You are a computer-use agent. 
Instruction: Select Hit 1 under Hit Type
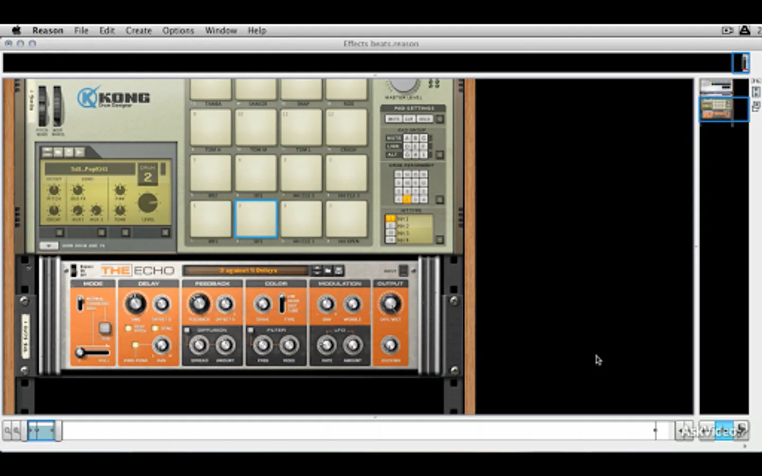click(391, 218)
